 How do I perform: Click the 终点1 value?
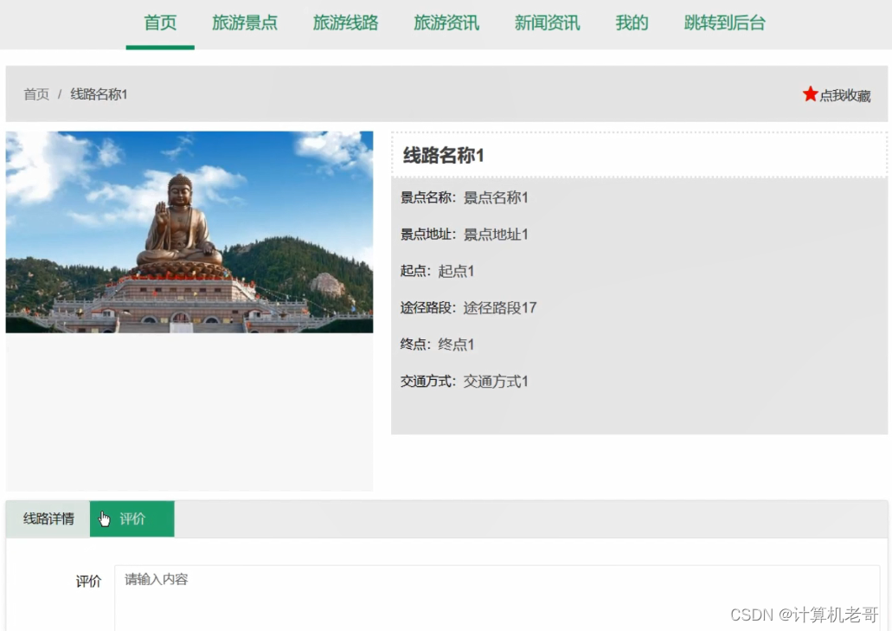456,344
